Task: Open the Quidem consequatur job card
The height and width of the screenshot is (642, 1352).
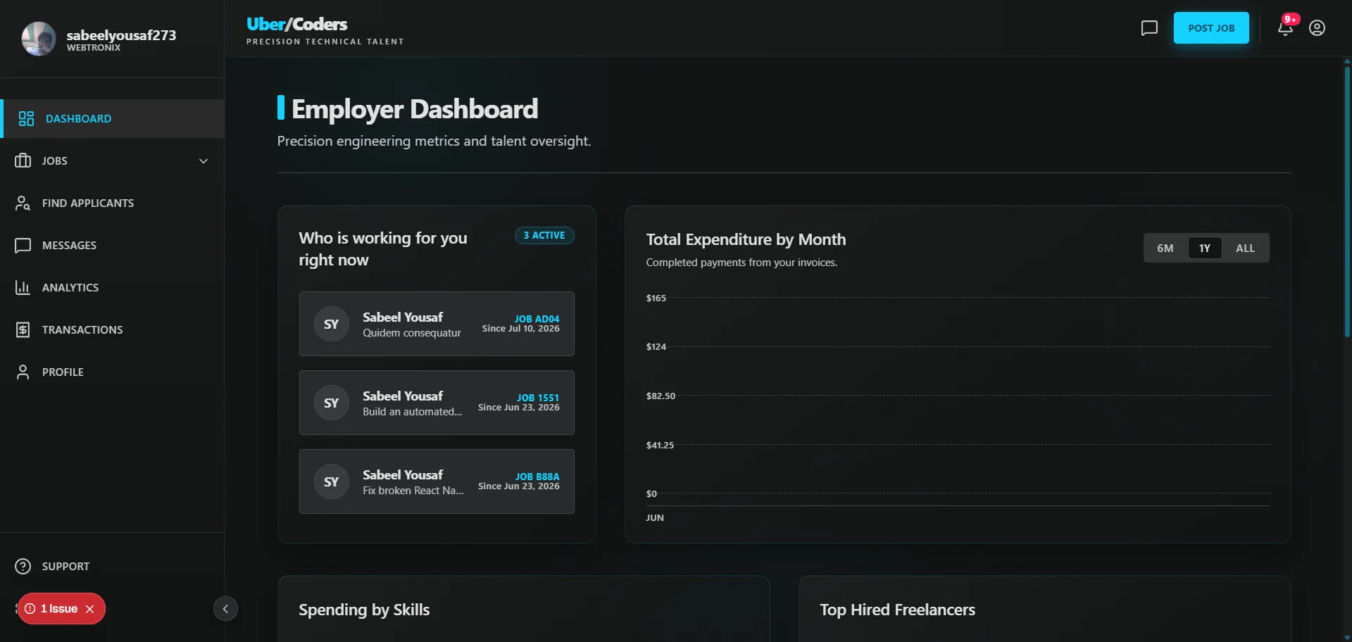Action: tap(437, 324)
